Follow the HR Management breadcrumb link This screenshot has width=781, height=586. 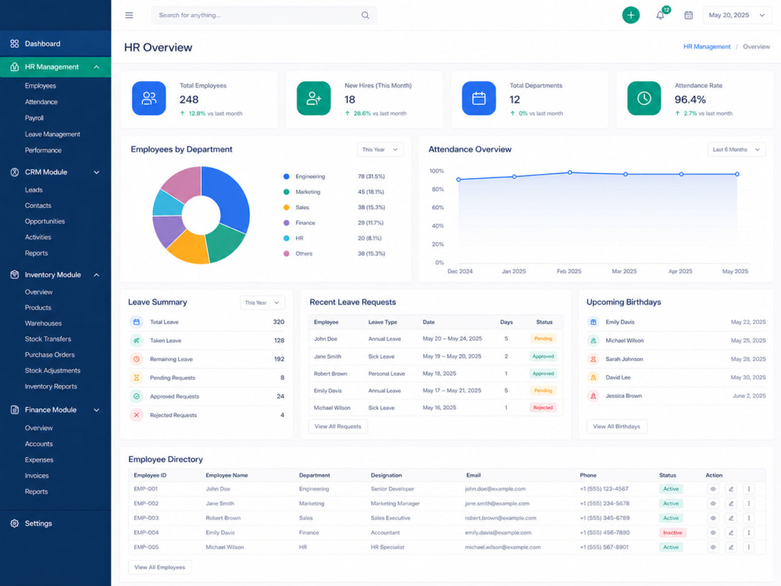(706, 46)
